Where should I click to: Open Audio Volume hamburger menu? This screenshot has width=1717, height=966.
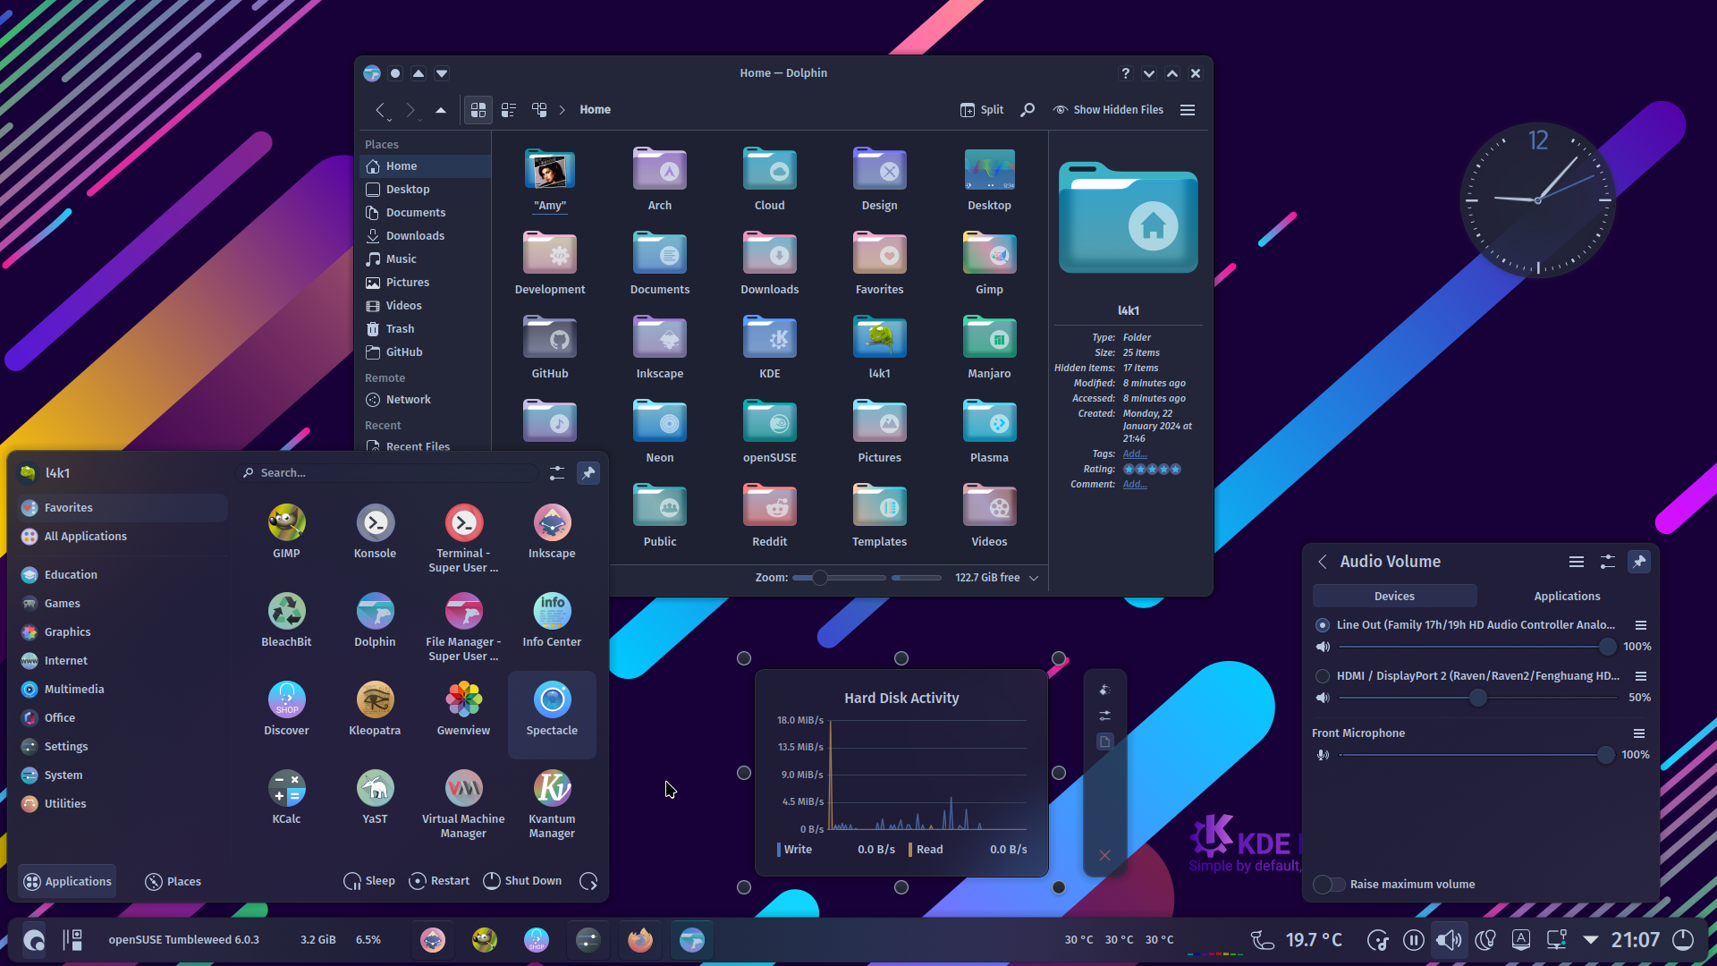[1577, 562]
